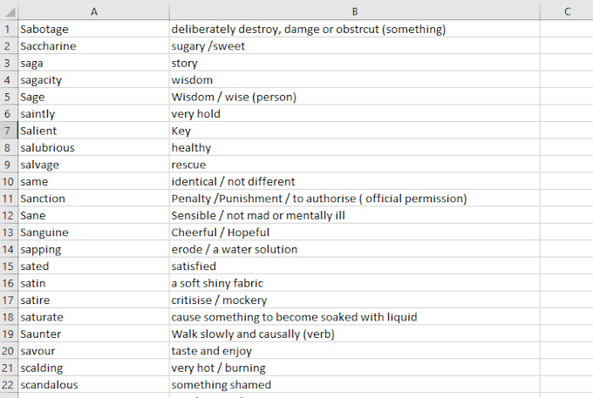
Task: Select column A header
Action: click(x=93, y=11)
